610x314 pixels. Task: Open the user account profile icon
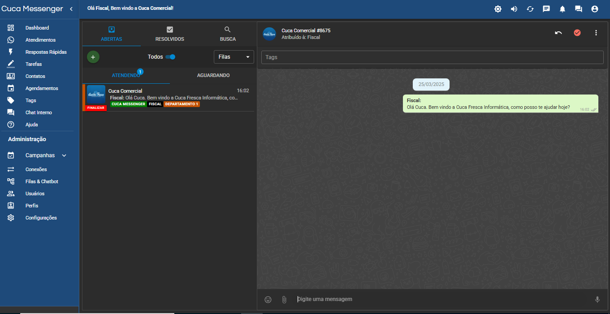[x=595, y=9]
